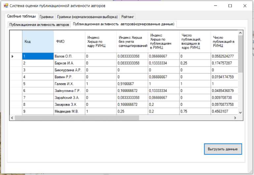Select value 0,0485436879 in Зайнуллина row
The height and width of the screenshot is (175, 254).
click(224, 91)
